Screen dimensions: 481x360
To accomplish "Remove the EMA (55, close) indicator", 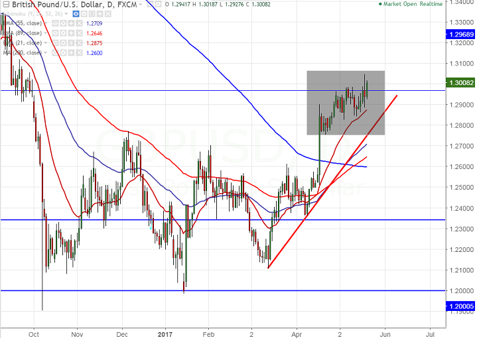I will coord(79,23).
